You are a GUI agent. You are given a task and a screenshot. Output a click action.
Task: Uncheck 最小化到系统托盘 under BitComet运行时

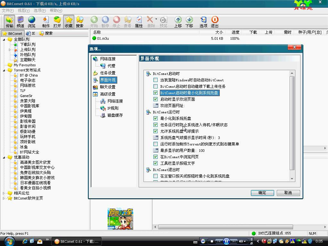pos(155,118)
